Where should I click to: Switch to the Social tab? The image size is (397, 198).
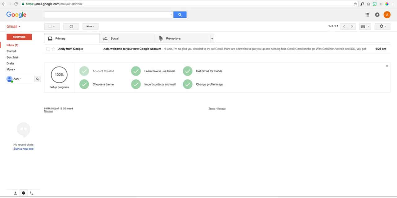tap(127, 38)
